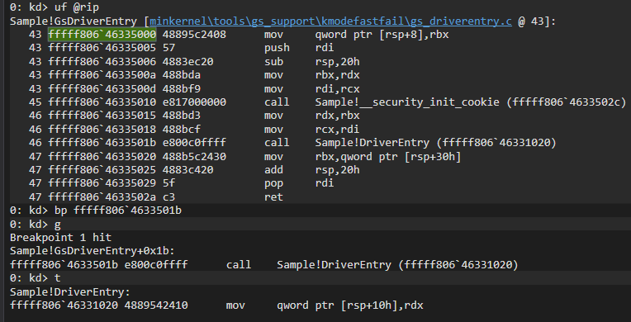
Task: Select address fffff806`4633501b in the uf listing
Action: (102, 143)
